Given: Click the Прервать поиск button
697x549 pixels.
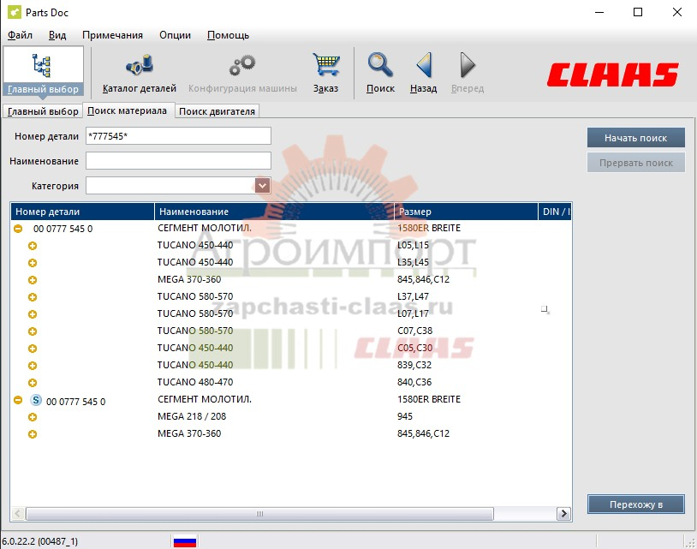Looking at the screenshot, I should pos(635,163).
